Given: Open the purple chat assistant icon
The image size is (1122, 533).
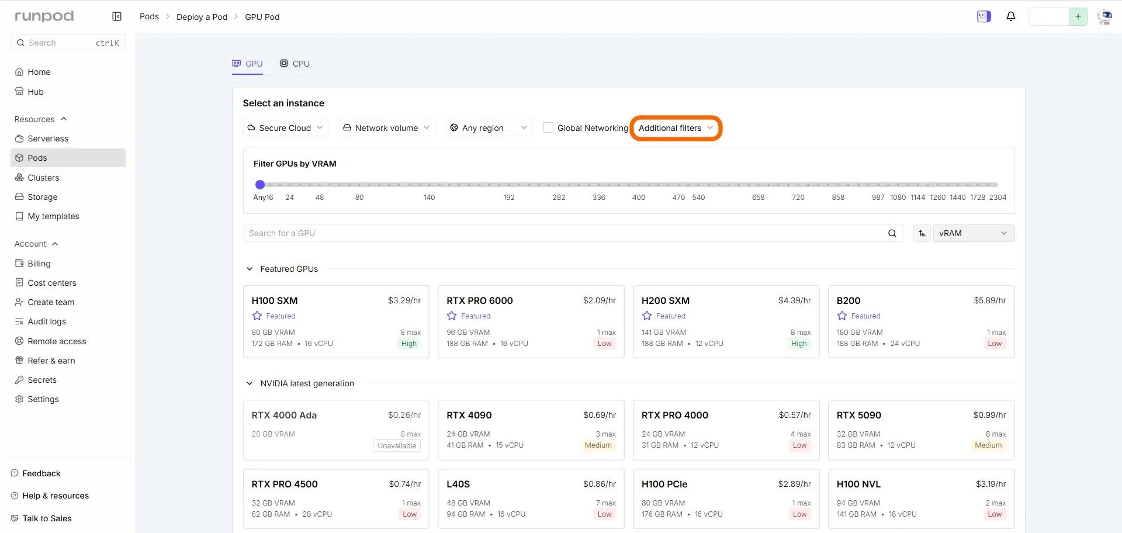Looking at the screenshot, I should point(984,16).
